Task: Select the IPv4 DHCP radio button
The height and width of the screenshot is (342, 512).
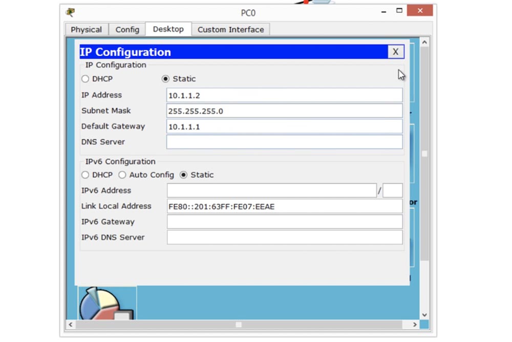Action: tap(85, 79)
